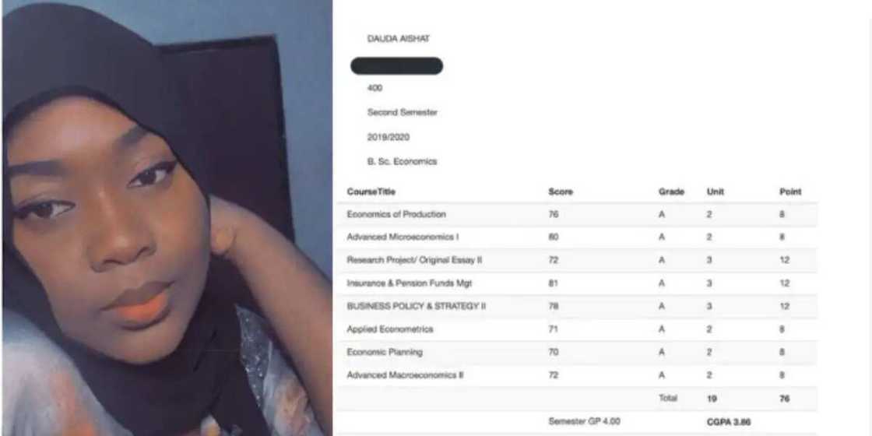Click the CourseTitle column header
This screenshot has width=872, height=436.
371,192
